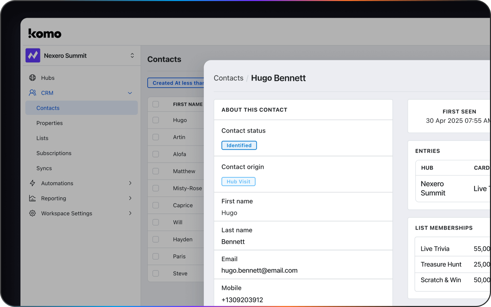This screenshot has width=491, height=307.
Task: Check the checkbox next to Hugo
Action: coord(156,120)
